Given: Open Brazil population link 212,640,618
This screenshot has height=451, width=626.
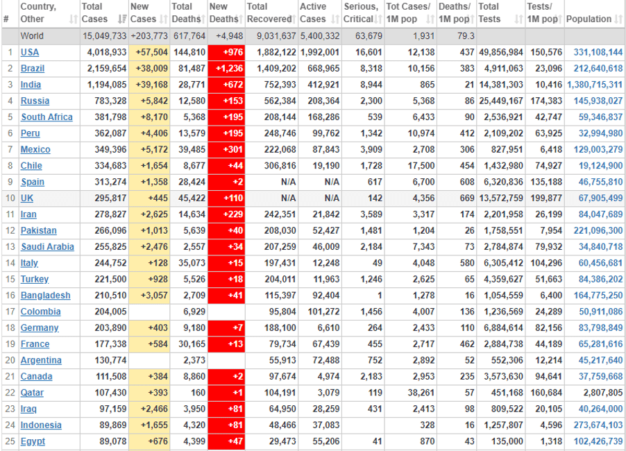Looking at the screenshot, I should click(x=598, y=69).
